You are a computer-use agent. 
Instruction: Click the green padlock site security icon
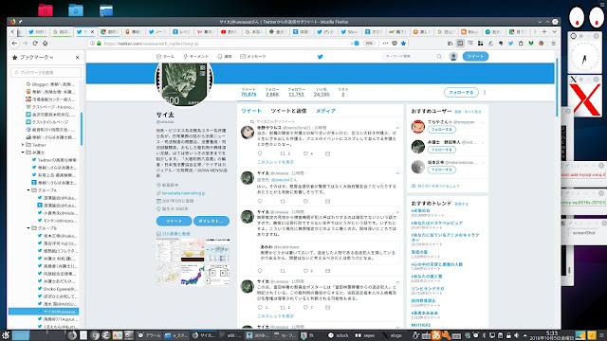point(99,44)
